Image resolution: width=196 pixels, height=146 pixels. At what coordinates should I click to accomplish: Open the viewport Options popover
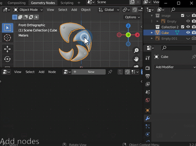click(132, 17)
